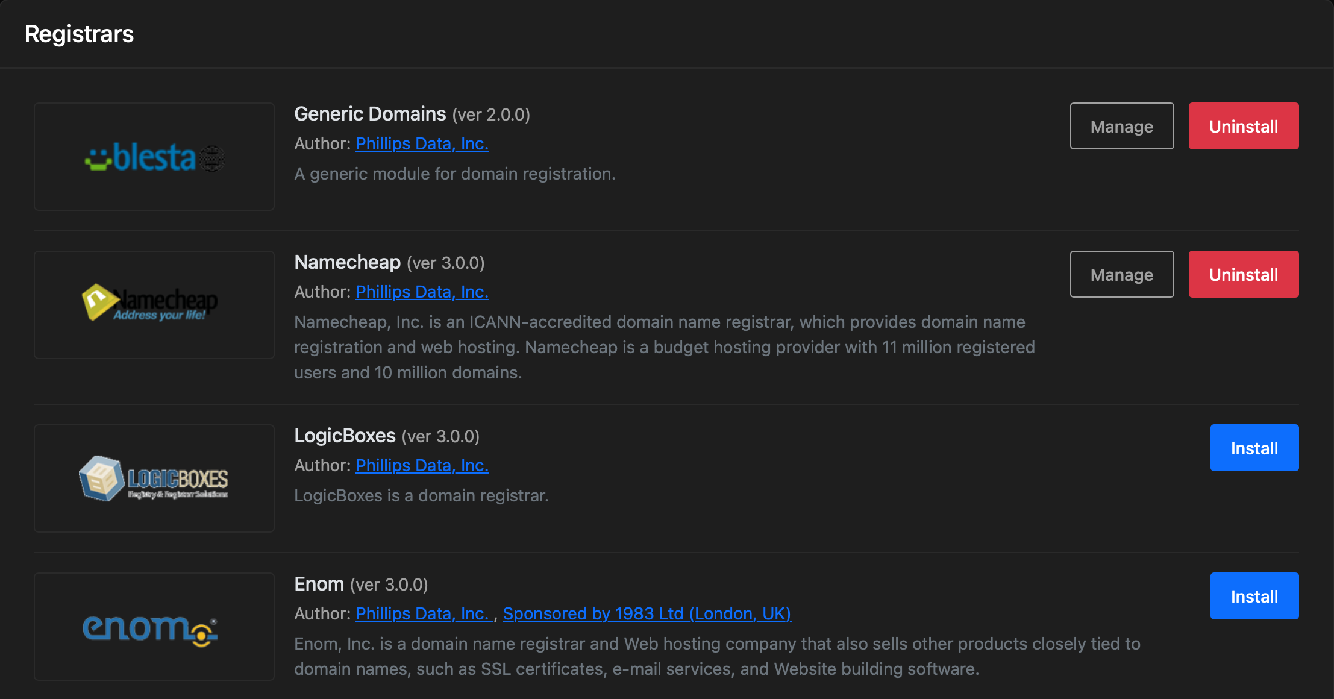This screenshot has width=1334, height=699.
Task: Open Namecheap author Phillips Data link
Action: [x=422, y=292]
